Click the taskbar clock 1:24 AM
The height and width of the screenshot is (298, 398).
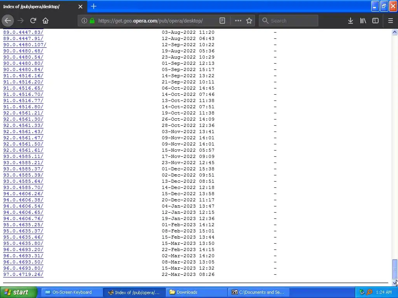[x=384, y=293]
